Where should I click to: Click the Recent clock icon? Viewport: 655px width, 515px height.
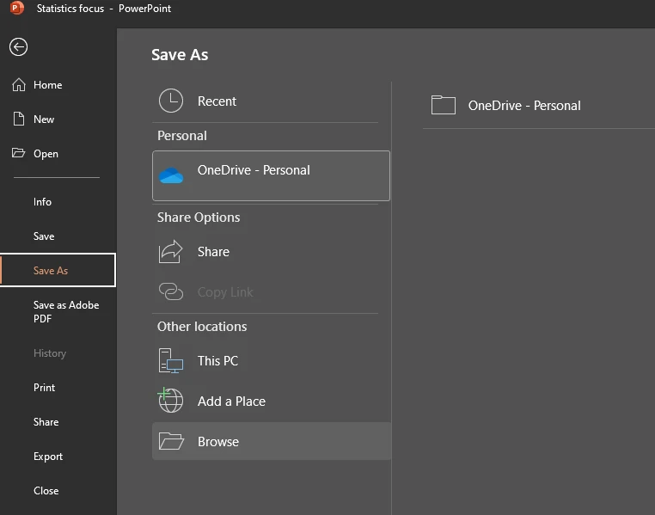point(171,101)
